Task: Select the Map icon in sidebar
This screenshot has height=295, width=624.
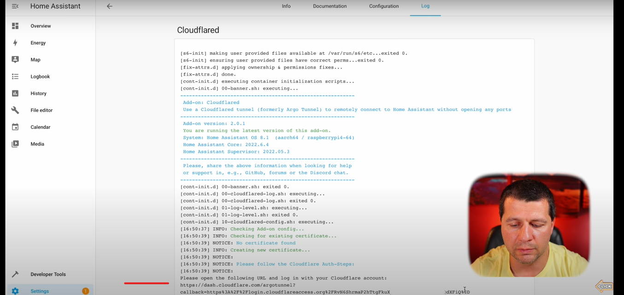Action: 15,60
